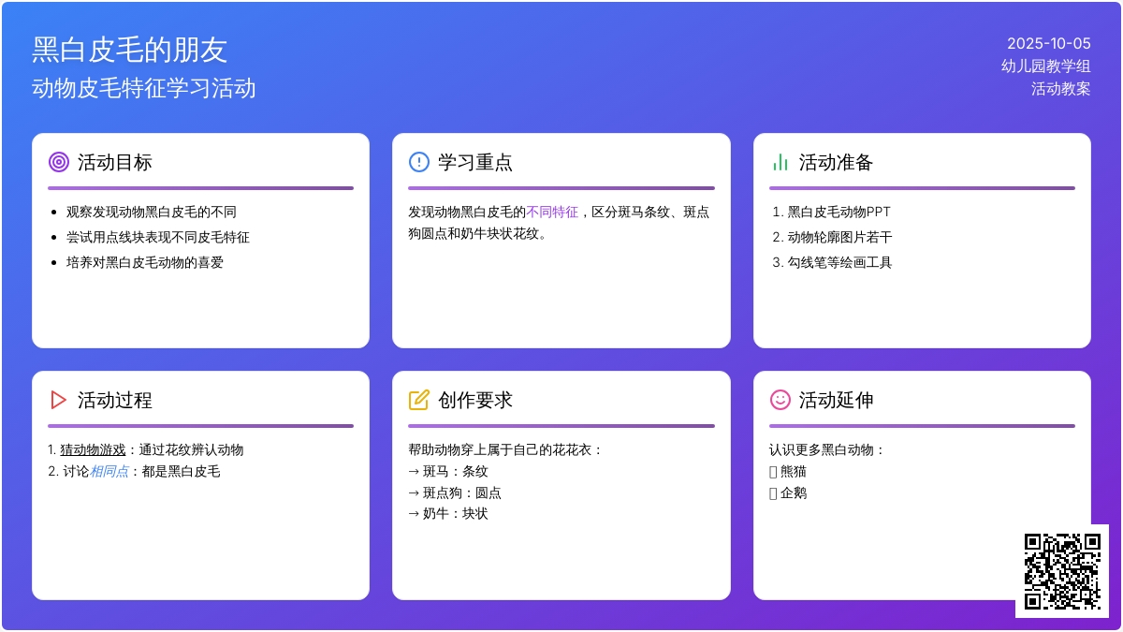Click the 幼儿园教学组 label
The width and height of the screenshot is (1123, 632).
[x=1045, y=66]
